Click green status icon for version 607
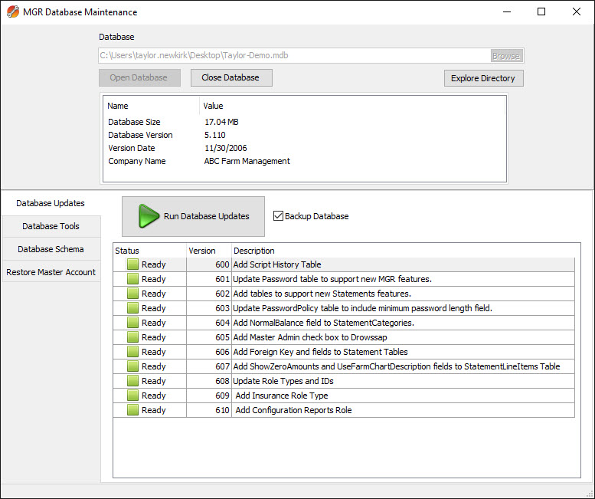Screen dimensions: 595x499 pos(132,366)
